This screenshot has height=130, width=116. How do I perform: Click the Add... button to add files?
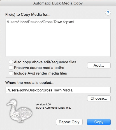99,65
